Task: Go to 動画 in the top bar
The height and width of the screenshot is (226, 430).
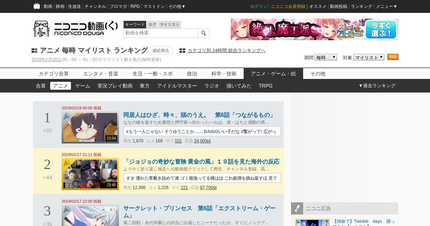Action: (48, 6)
